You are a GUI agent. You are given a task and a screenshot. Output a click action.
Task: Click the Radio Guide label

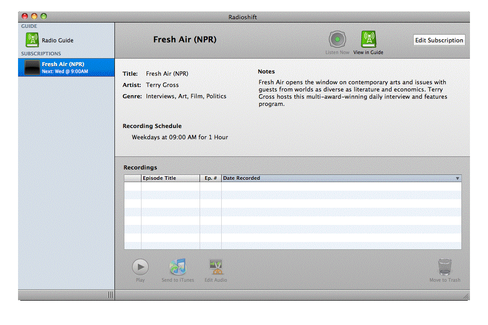point(58,41)
